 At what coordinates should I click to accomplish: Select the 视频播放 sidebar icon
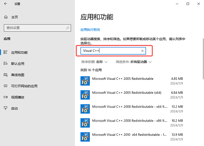coord(5,97)
